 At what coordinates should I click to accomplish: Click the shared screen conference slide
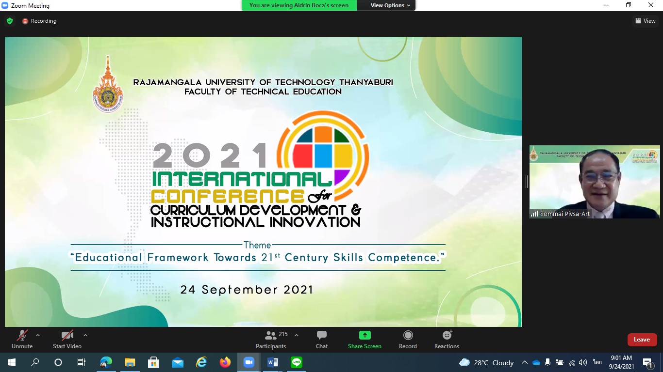pyautogui.click(x=263, y=182)
